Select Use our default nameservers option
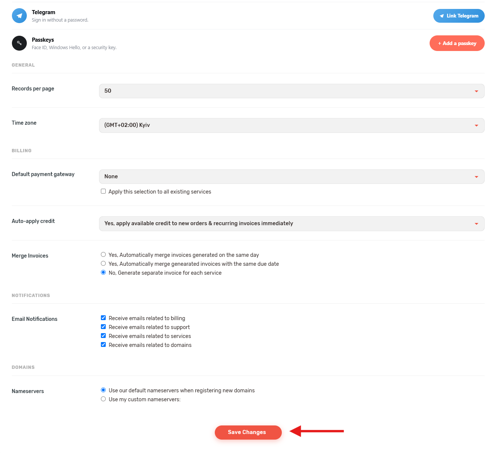The height and width of the screenshot is (453, 494). [103, 390]
